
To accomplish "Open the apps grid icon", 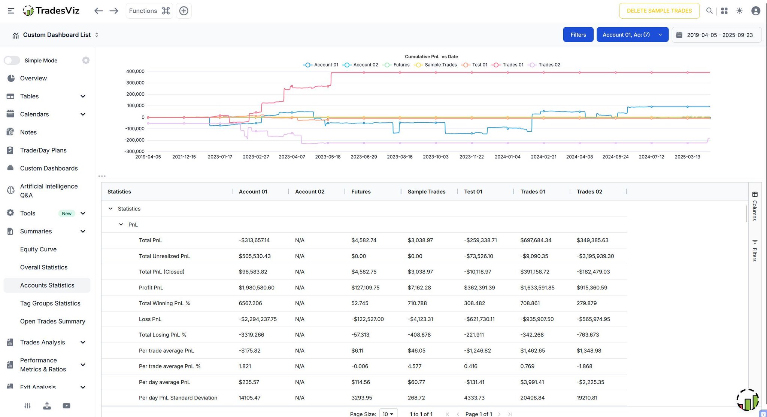I will point(724,11).
